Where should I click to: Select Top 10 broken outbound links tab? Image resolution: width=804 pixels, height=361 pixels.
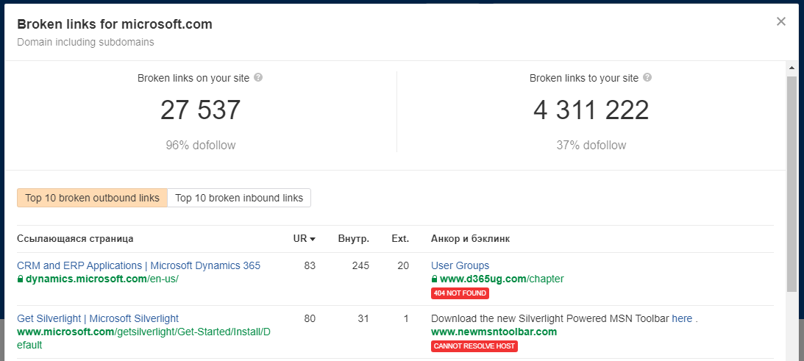tap(92, 198)
